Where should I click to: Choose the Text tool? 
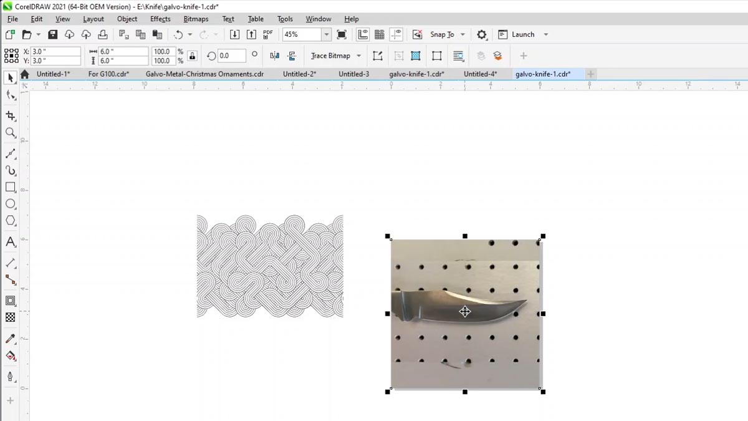coord(10,241)
